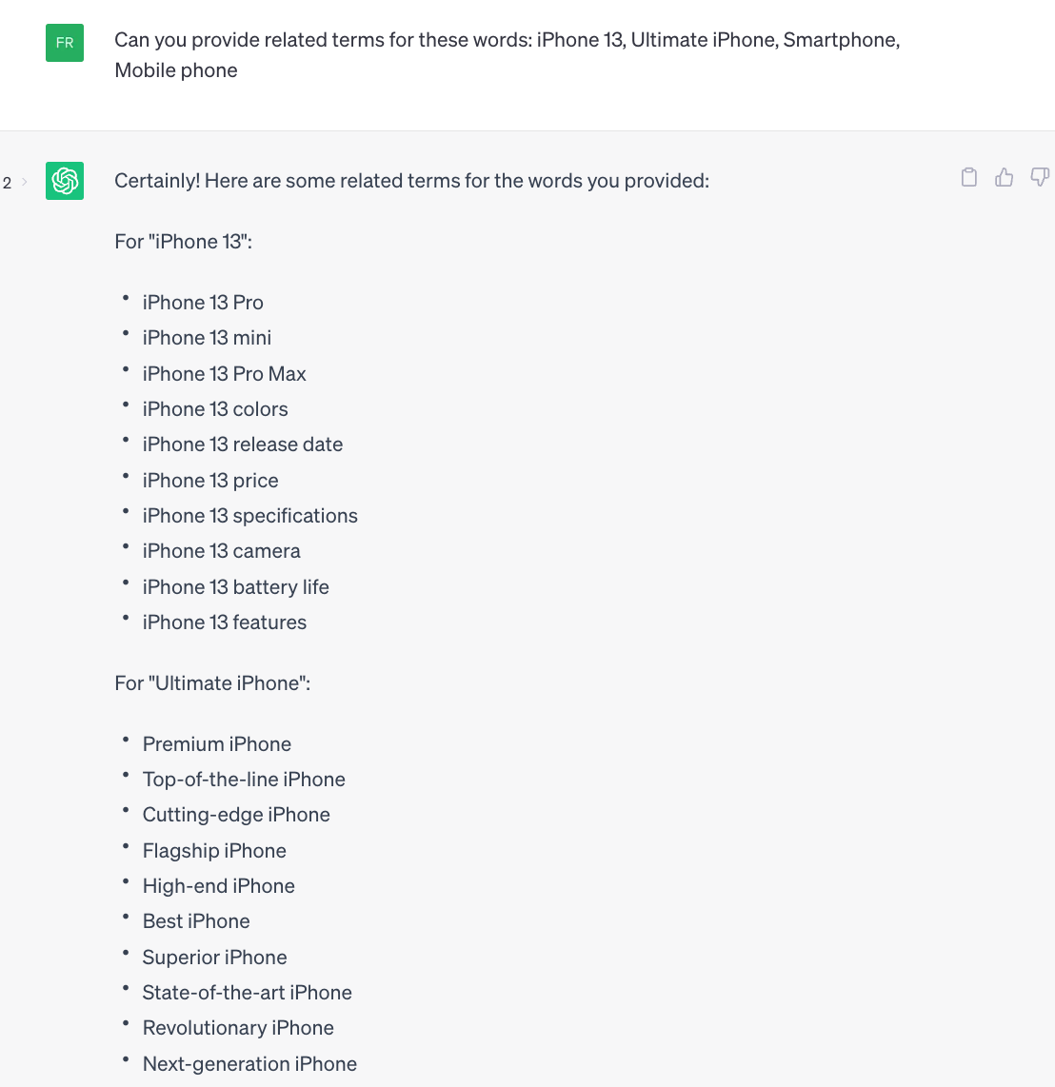Screen dimensions: 1055x1087
Task: Give the response a thumbs up
Action: point(1005,177)
